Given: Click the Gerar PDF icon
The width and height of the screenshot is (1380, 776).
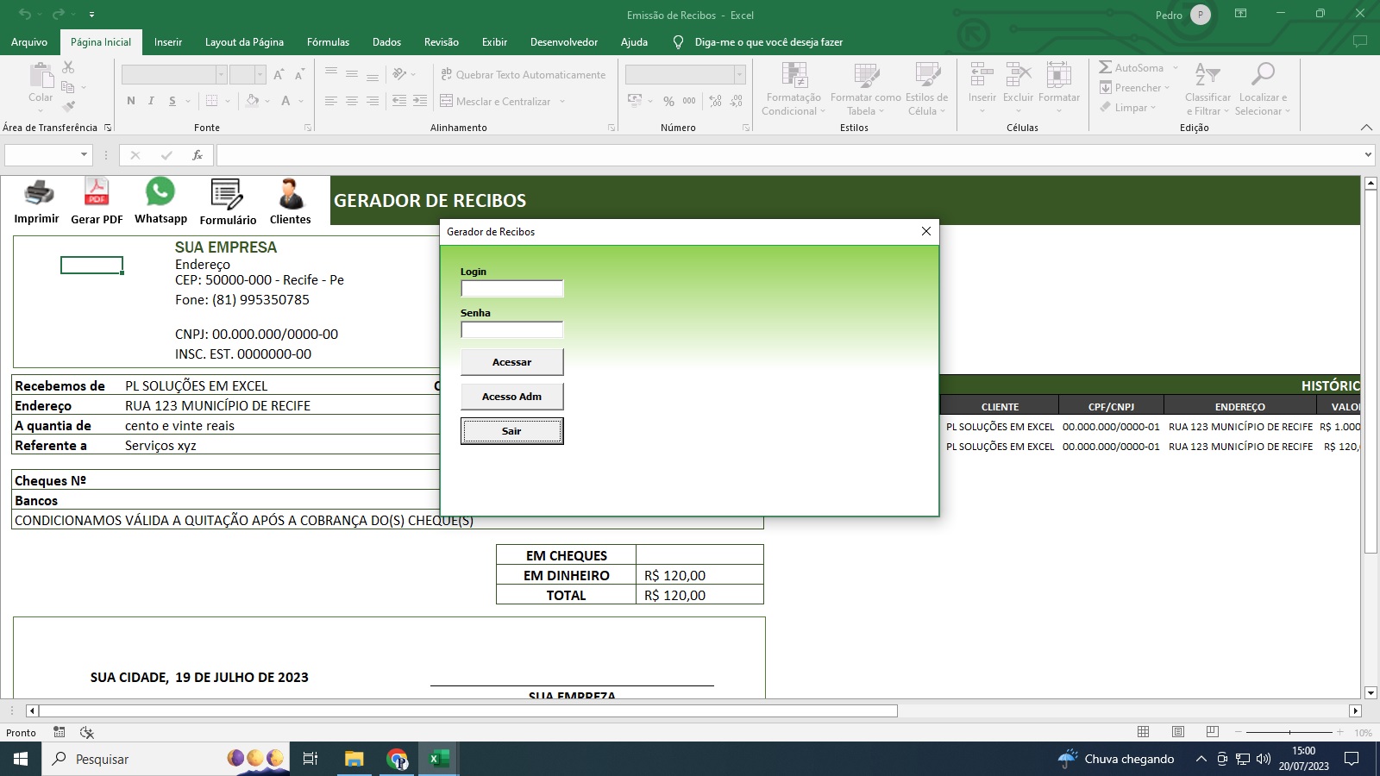Looking at the screenshot, I should tap(97, 191).
